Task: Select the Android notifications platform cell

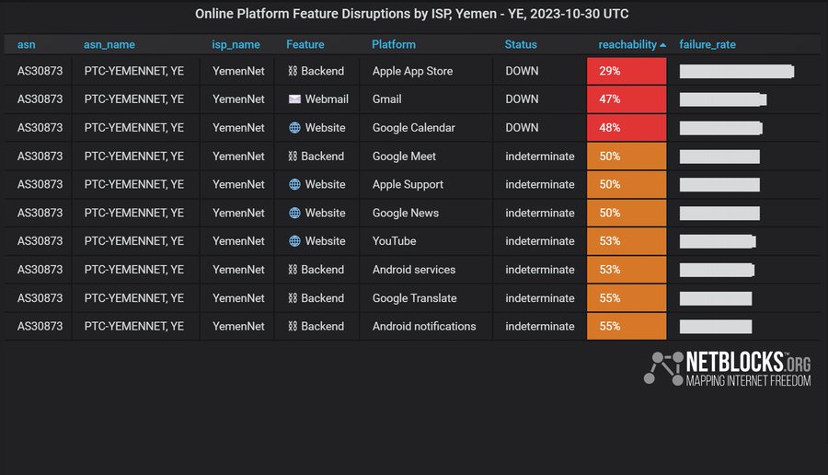Action: pos(424,326)
